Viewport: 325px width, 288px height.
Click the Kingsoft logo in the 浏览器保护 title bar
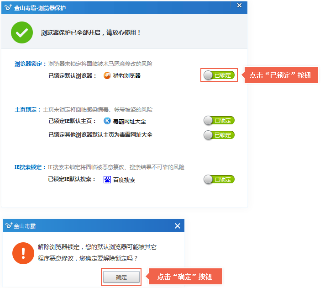7,7
